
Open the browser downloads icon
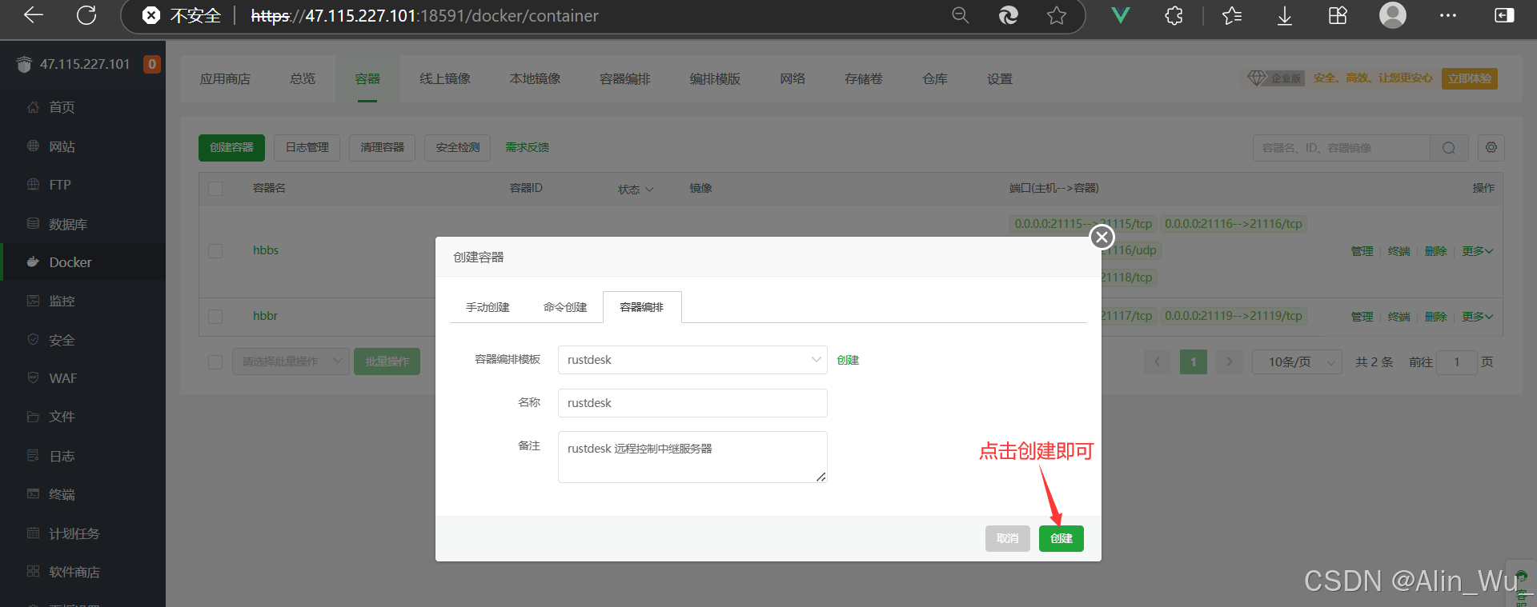coord(1284,15)
